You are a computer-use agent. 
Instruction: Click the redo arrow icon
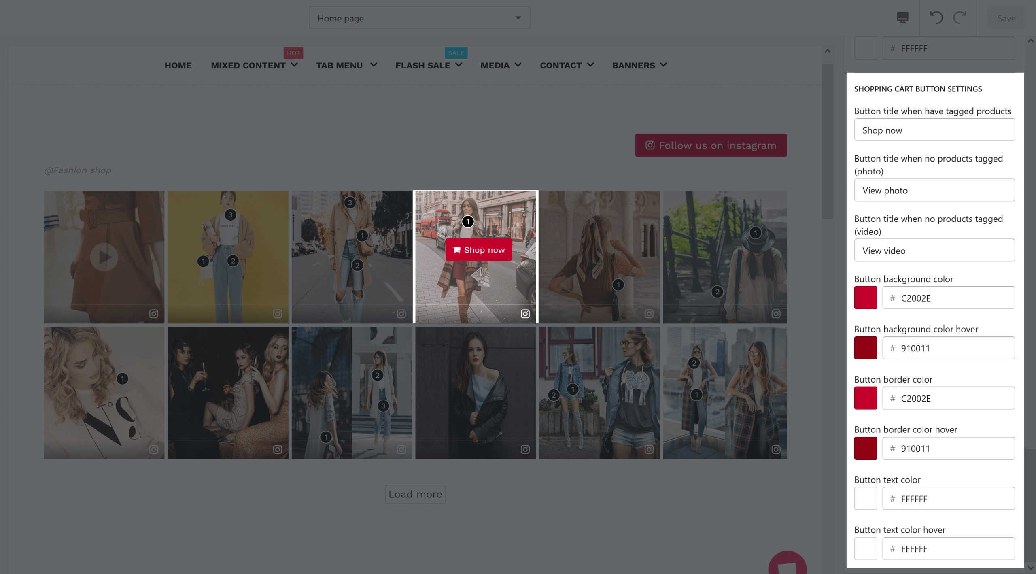(960, 18)
